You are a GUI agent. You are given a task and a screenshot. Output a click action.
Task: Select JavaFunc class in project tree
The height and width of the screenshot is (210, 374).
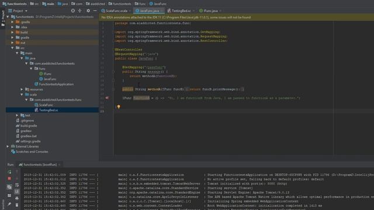point(48,79)
